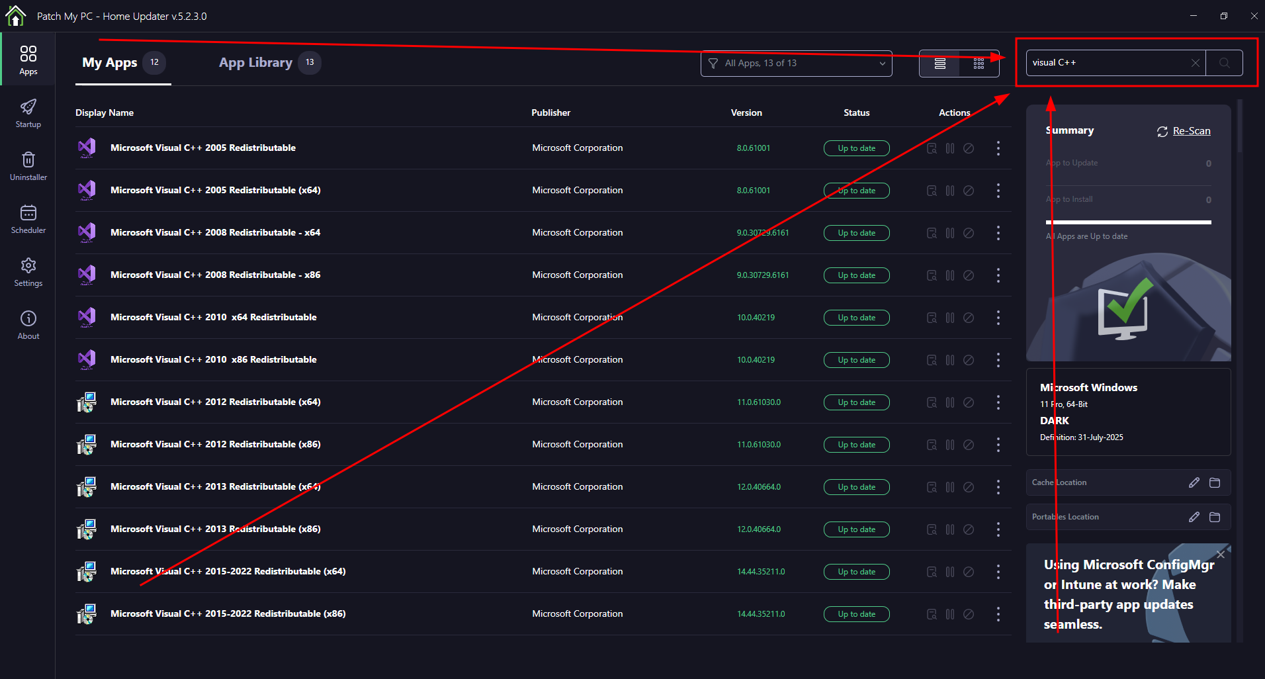Image resolution: width=1265 pixels, height=679 pixels.
Task: Click the summary update progress bar
Action: pos(1128,222)
